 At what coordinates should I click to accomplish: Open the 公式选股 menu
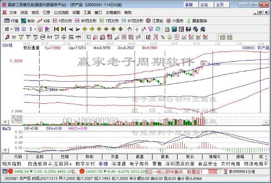(x=61, y=13)
